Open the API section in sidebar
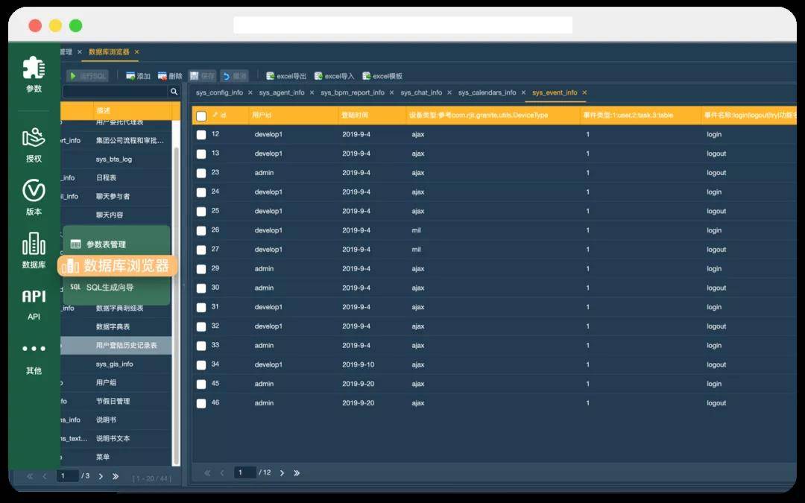 point(34,297)
